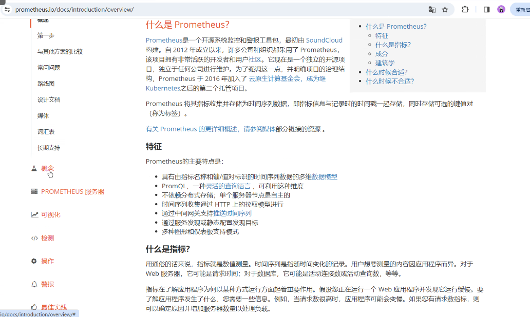530x317 pixels.
Task: Open the Prometheus link starting the first paragraph
Action: coord(164,40)
